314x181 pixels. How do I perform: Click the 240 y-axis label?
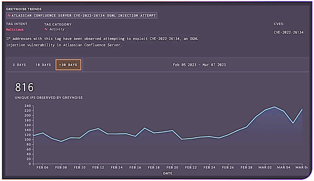pyautogui.click(x=28, y=106)
